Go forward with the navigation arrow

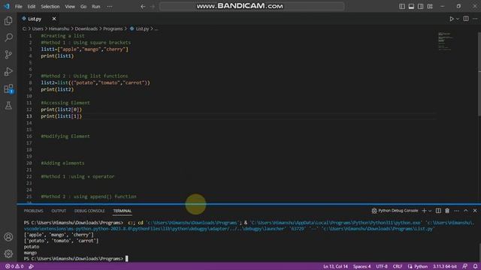click(x=153, y=7)
